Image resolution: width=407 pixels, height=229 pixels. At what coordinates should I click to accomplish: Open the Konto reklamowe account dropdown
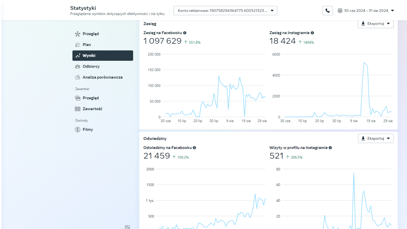[x=225, y=11]
